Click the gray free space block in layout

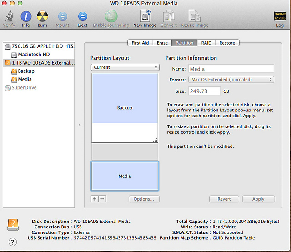(125, 152)
